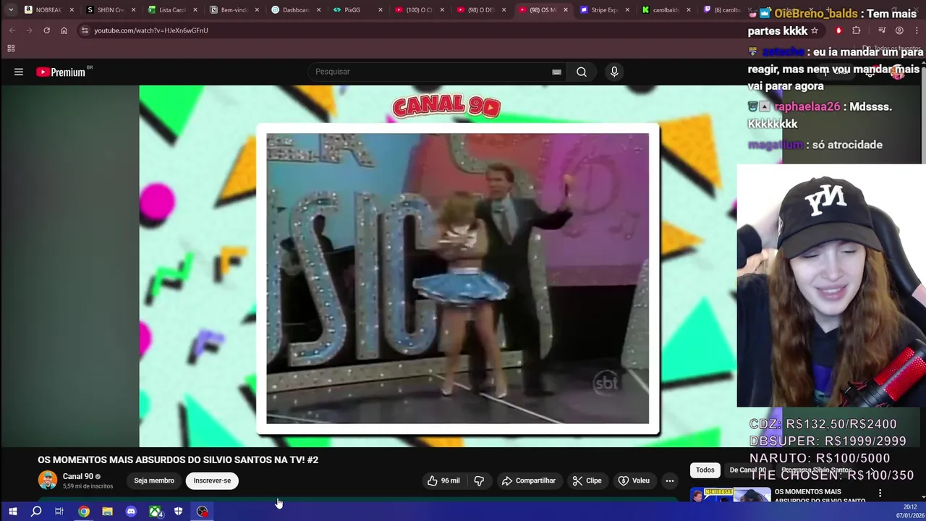The height and width of the screenshot is (521, 926).
Task: Open the recommended video thumbnail in sidebar
Action: coord(730,495)
